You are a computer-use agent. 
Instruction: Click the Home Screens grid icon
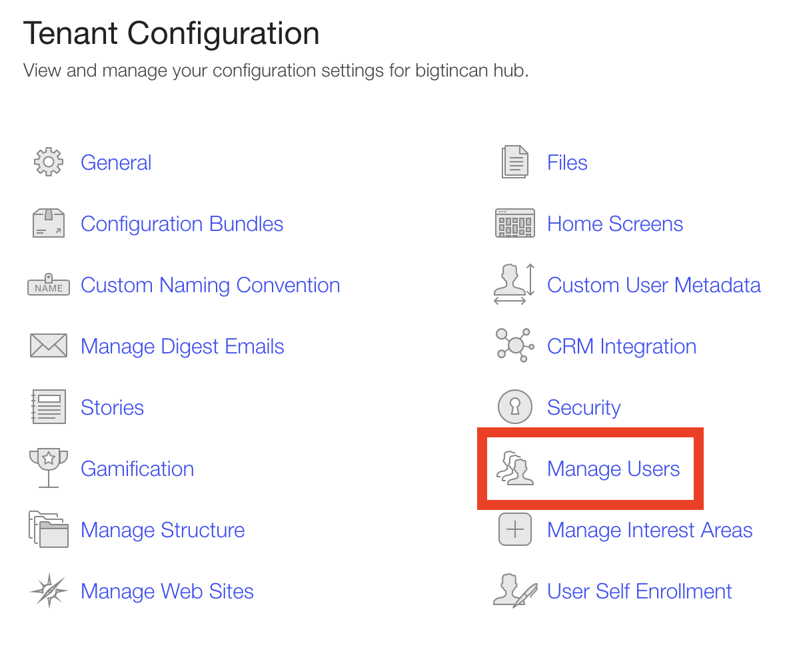(x=515, y=224)
